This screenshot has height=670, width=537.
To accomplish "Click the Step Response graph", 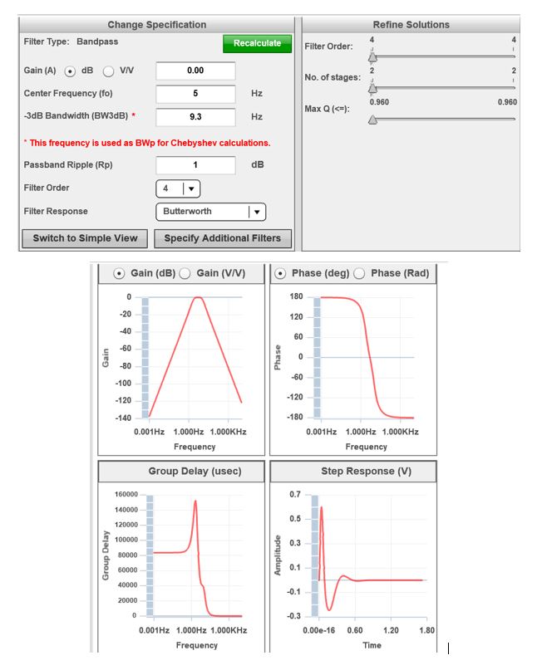I will coord(353,567).
